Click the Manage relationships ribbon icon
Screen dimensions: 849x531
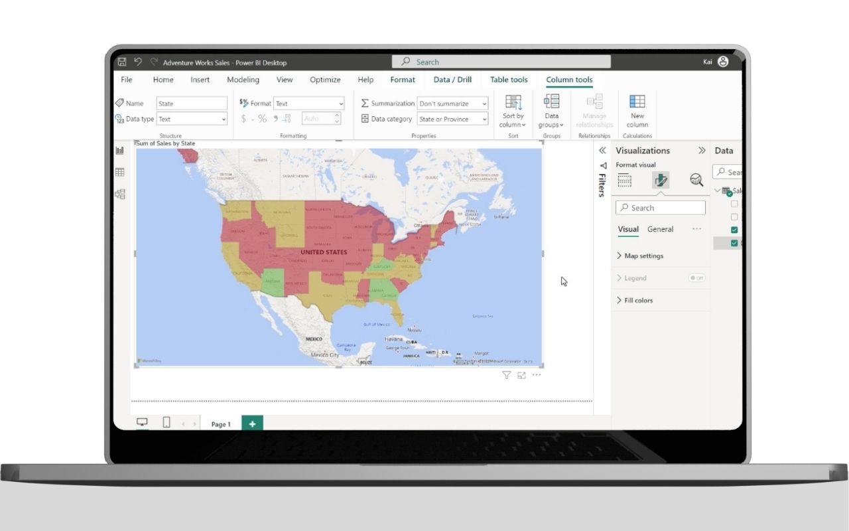pos(594,102)
